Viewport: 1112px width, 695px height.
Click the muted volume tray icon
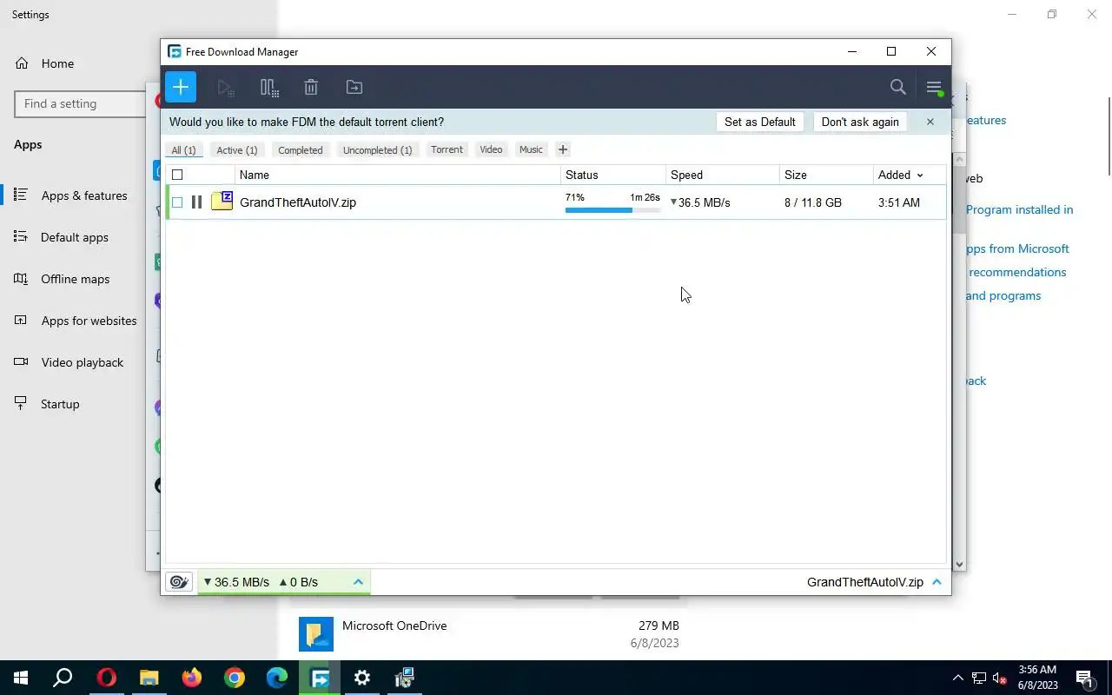click(1000, 678)
